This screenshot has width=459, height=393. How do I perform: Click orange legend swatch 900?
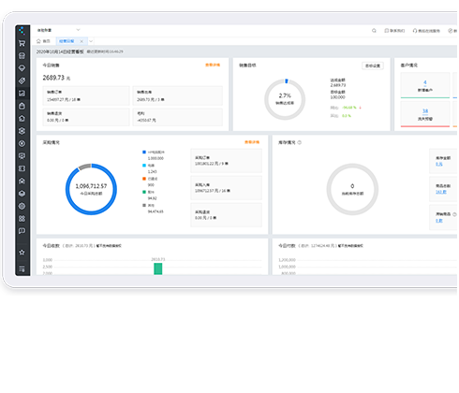point(144,179)
